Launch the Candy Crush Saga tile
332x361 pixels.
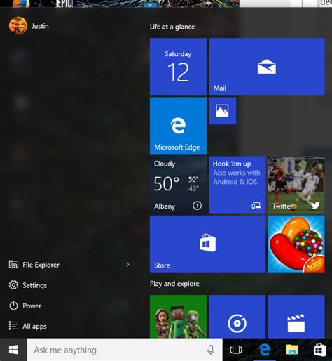point(296,244)
